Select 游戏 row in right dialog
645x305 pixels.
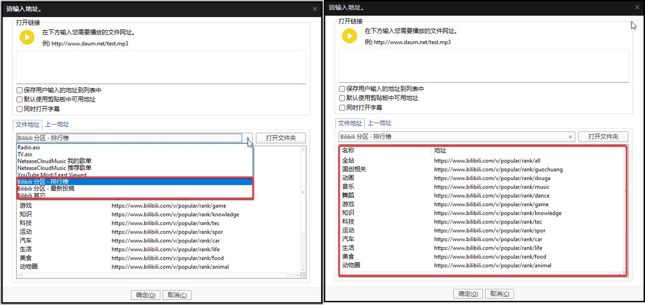tap(482, 204)
